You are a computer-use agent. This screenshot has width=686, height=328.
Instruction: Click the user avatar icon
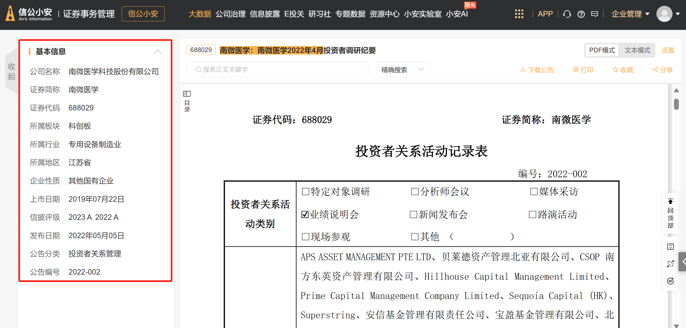pos(664,14)
